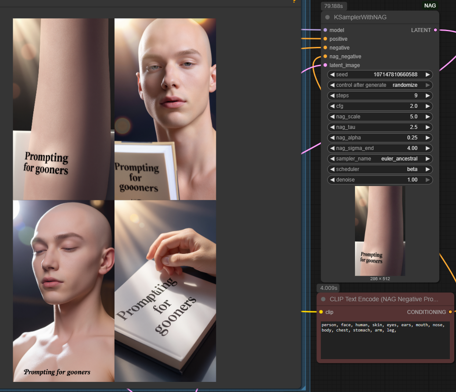Open control after generate randomize combo

click(x=380, y=85)
